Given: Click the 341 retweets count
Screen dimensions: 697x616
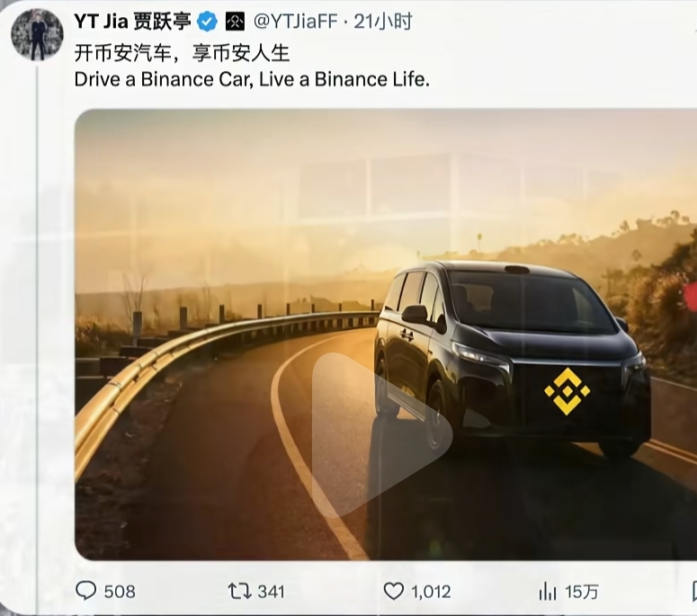Looking at the screenshot, I should (271, 592).
